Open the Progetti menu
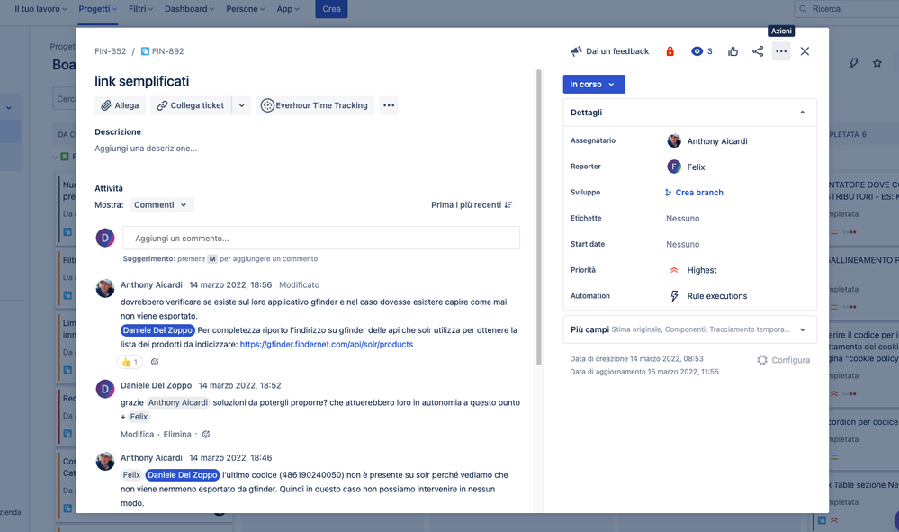899x532 pixels. pyautogui.click(x=98, y=9)
